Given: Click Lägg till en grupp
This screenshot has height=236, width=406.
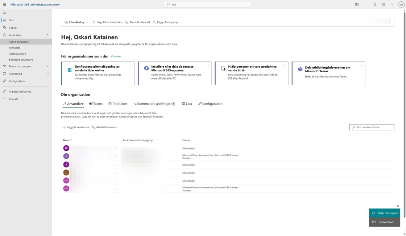Looking at the screenshot, I should [x=165, y=22].
